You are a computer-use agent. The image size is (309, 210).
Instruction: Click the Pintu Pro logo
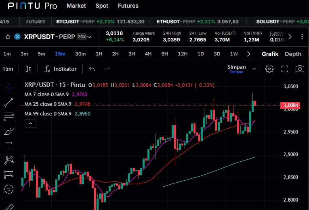33,6
